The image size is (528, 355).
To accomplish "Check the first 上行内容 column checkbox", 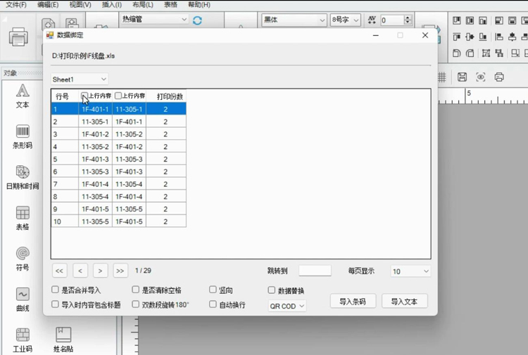I will tap(84, 96).
